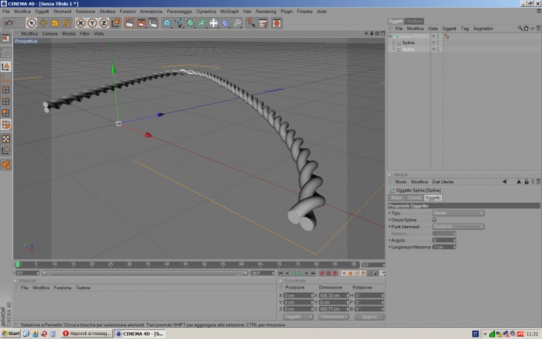Open the Tipo Bezier dropdown

point(458,213)
